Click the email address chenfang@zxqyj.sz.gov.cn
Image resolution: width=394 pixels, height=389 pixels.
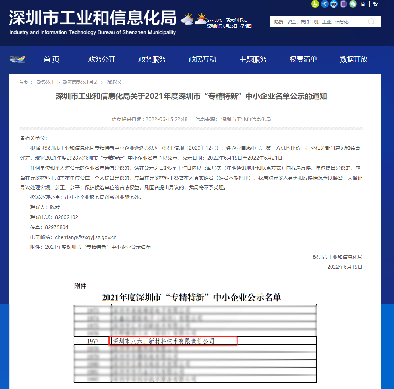point(86,237)
